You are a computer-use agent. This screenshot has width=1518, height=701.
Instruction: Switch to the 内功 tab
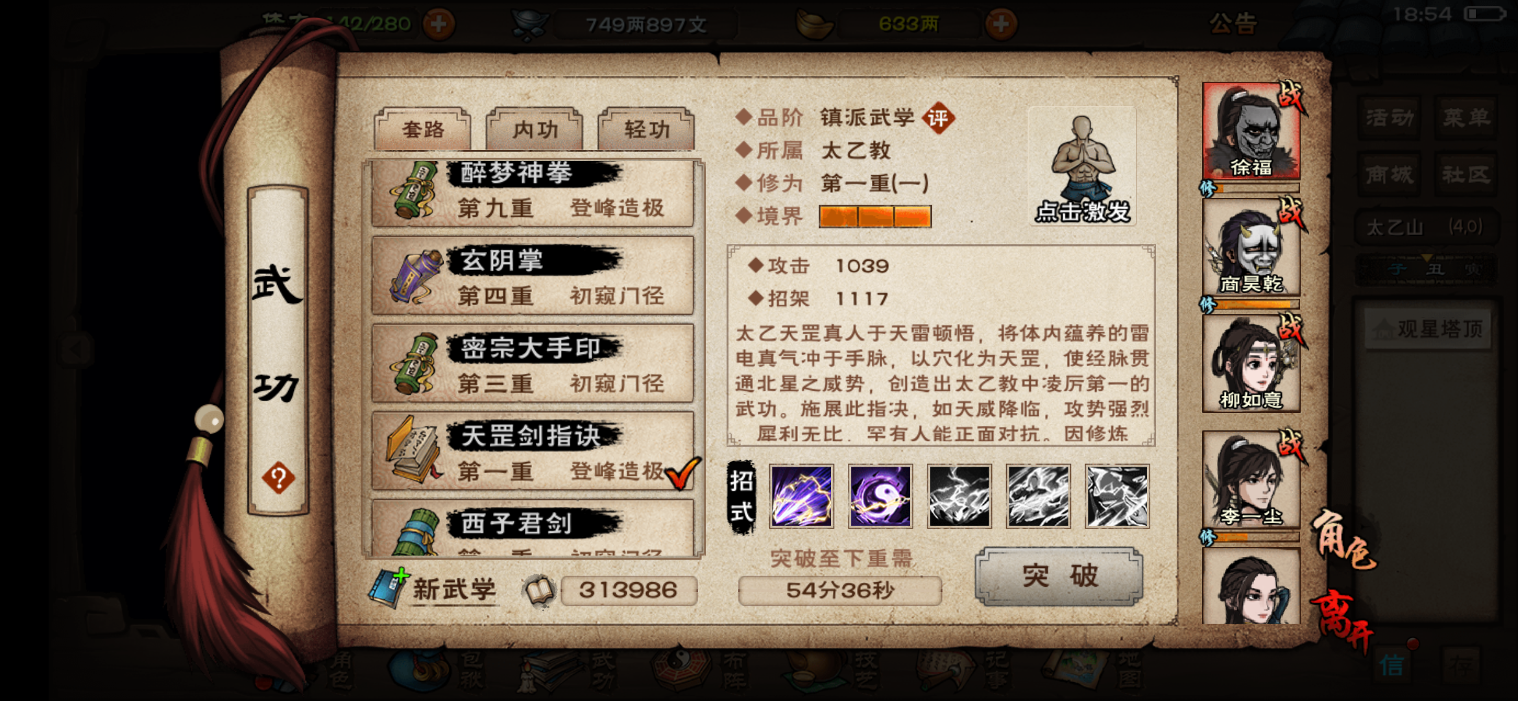(535, 129)
